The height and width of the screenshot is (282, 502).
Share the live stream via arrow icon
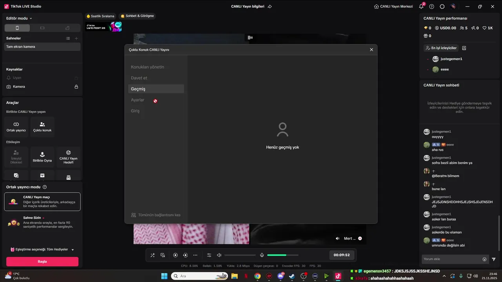[x=270, y=6]
